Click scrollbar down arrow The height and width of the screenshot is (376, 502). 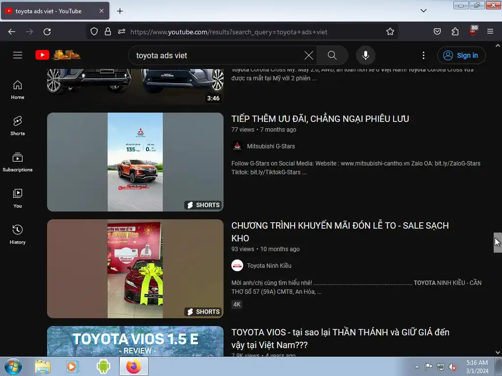click(498, 352)
